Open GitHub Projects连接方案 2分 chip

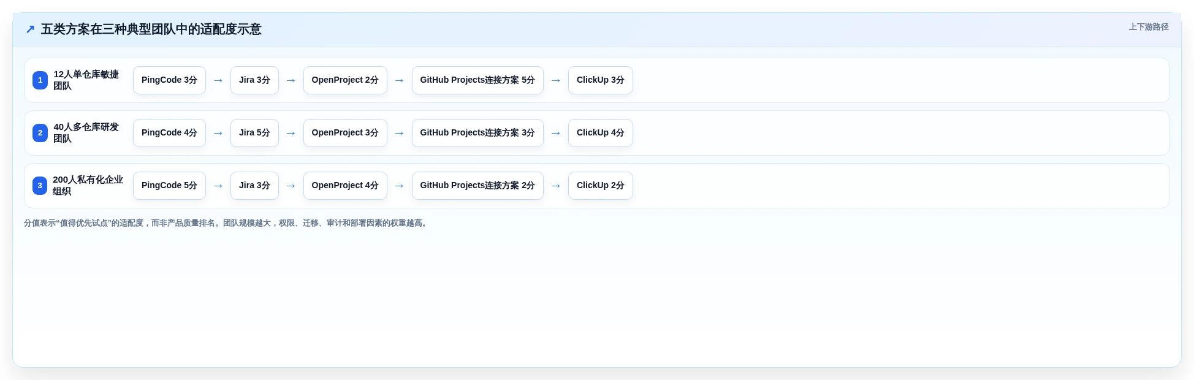477,186
